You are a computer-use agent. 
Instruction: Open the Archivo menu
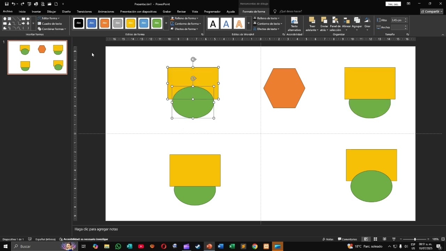click(8, 12)
